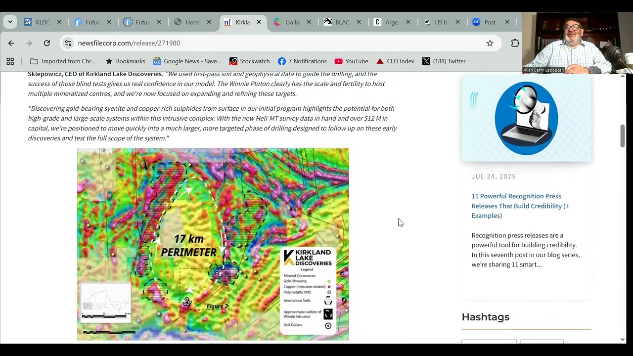
Task: Open the apps grid in bookmarks bar
Action: point(10,61)
